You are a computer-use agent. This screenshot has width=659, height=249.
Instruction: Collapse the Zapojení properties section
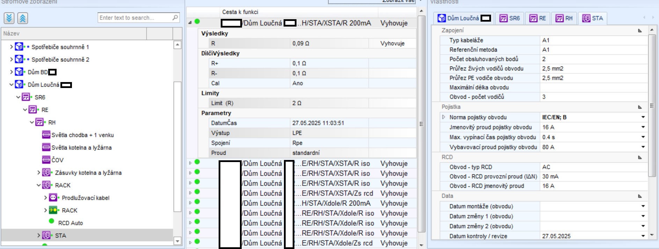(640, 31)
